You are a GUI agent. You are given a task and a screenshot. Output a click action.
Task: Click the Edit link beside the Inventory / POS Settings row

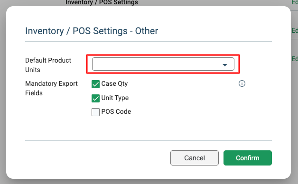[x=295, y=2]
